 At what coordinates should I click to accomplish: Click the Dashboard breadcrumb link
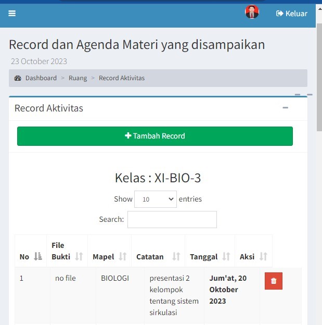41,78
